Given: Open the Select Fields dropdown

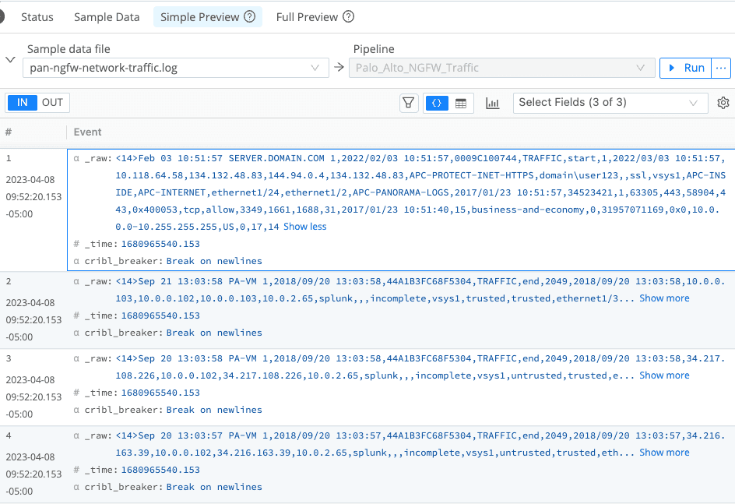Looking at the screenshot, I should [x=610, y=102].
